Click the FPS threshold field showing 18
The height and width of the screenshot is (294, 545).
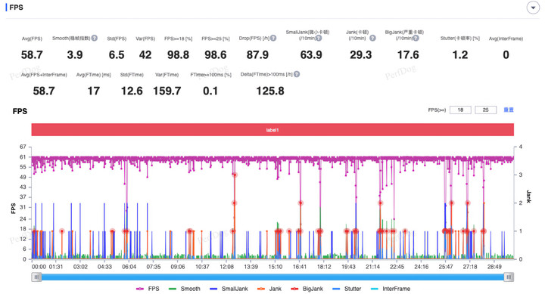(460, 110)
